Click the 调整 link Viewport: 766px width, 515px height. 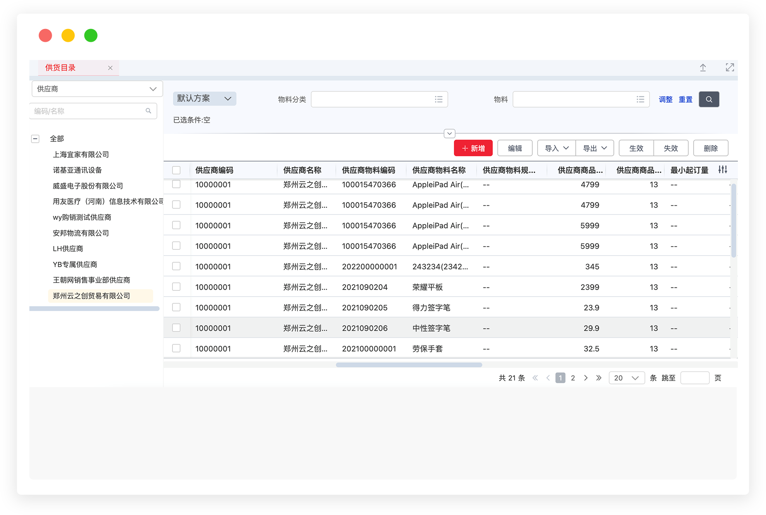tap(665, 99)
